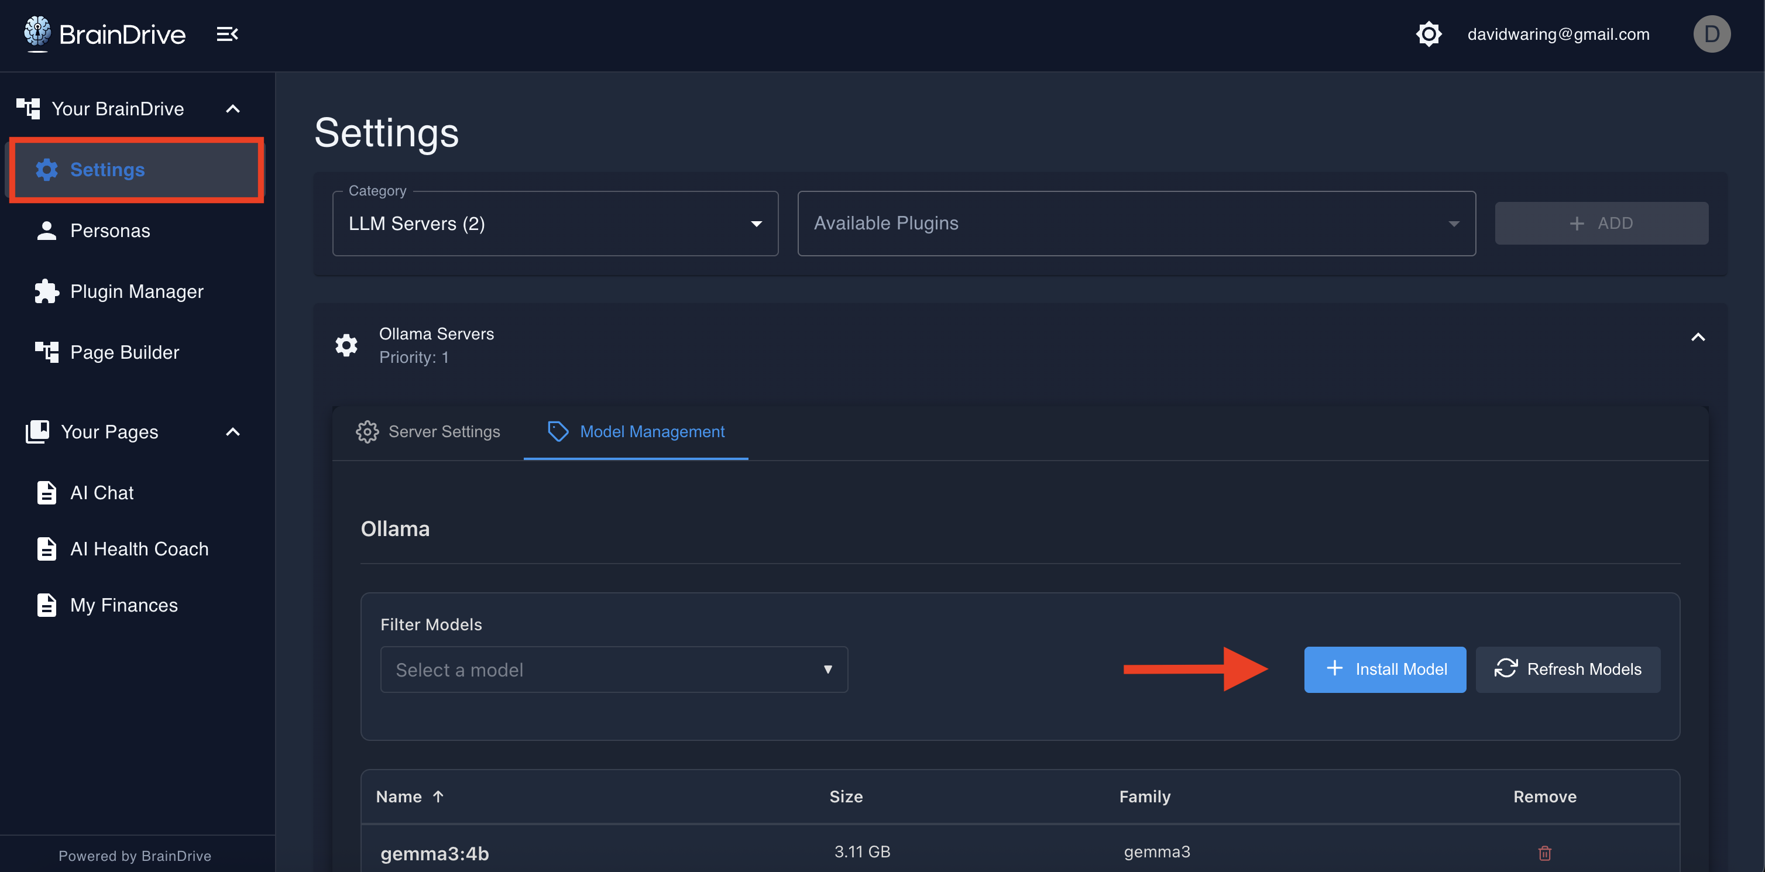1765x872 pixels.
Task: Collapse the Ollama Servers panel chevron
Action: point(1697,337)
